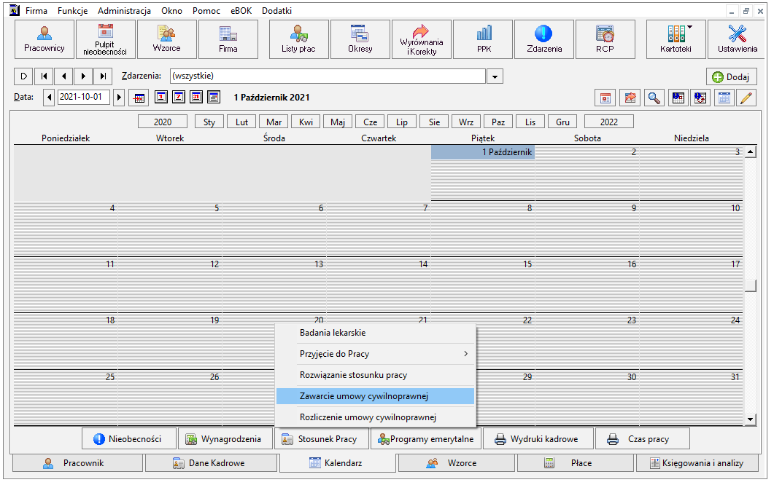Click Wyrównania i Korekty icon
This screenshot has height=485, width=774.
(422, 39)
